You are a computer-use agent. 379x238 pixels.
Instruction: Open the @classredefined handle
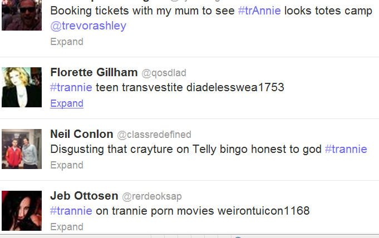[x=154, y=135]
